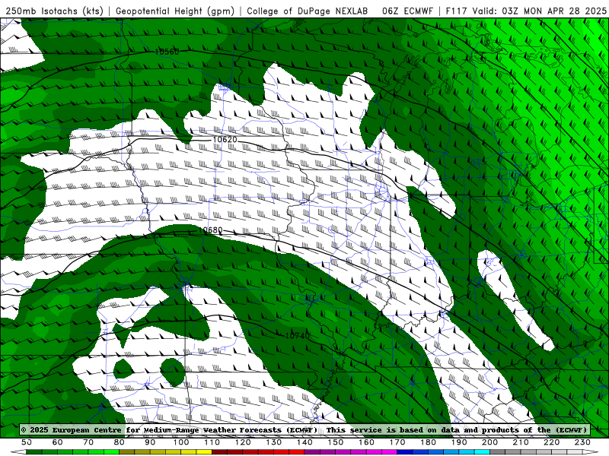Click the 100 tick on color scale
The height and width of the screenshot is (456, 609).
181,442
